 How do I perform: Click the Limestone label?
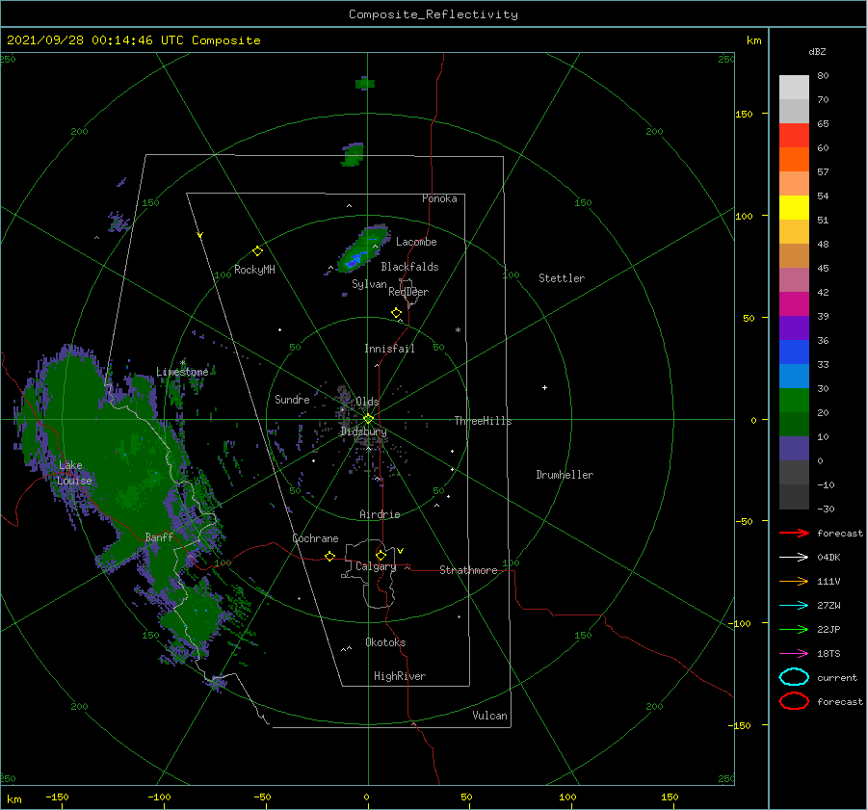[x=182, y=372]
